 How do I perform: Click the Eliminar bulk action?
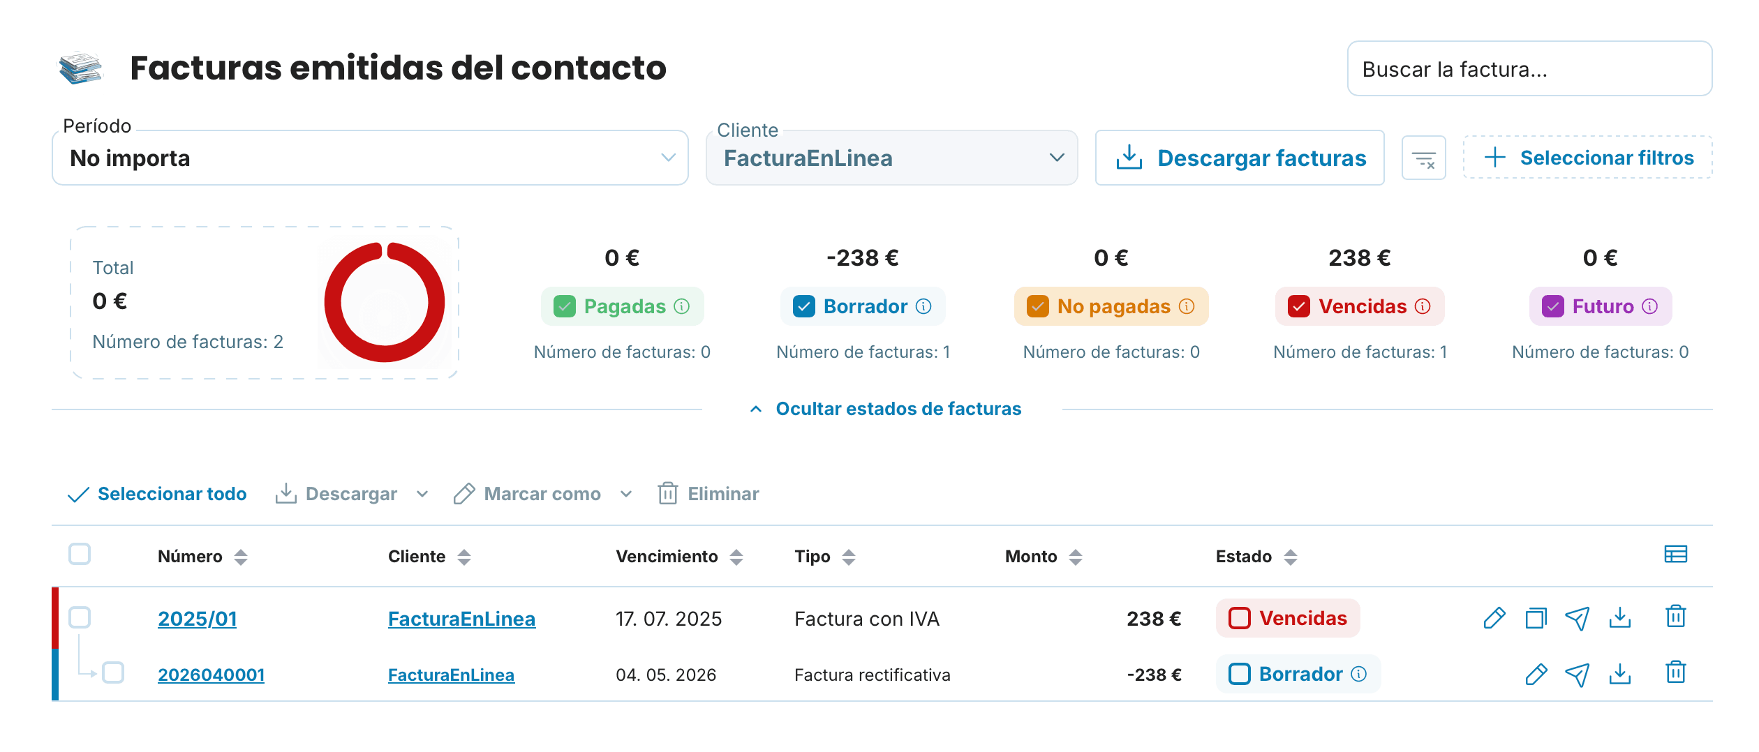[x=708, y=494]
